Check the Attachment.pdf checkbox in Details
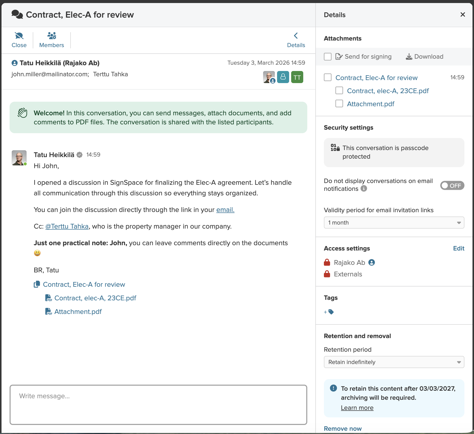The image size is (474, 434). (339, 104)
